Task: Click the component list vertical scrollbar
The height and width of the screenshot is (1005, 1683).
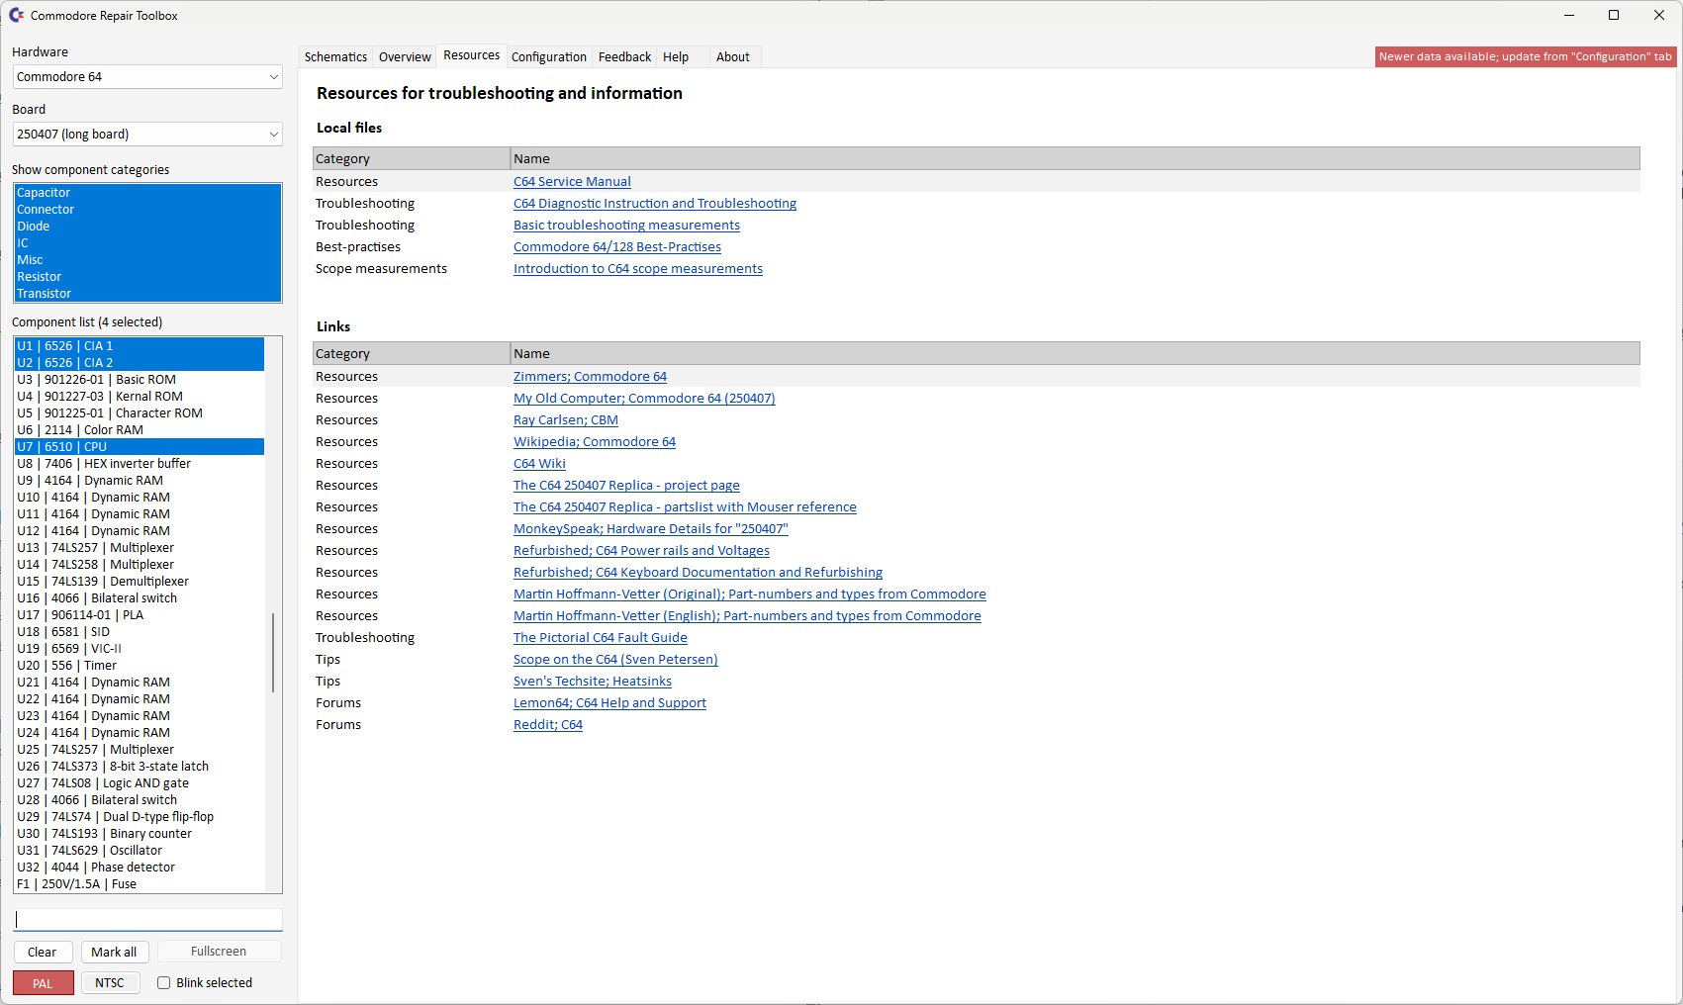Action: (x=273, y=653)
